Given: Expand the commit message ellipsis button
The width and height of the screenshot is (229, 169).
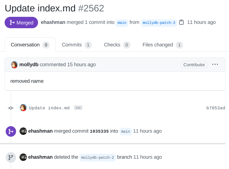Looking at the screenshot, I should click(78, 108).
